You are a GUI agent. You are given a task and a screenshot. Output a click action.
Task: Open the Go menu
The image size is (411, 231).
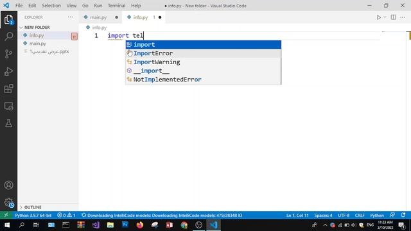pos(85,6)
